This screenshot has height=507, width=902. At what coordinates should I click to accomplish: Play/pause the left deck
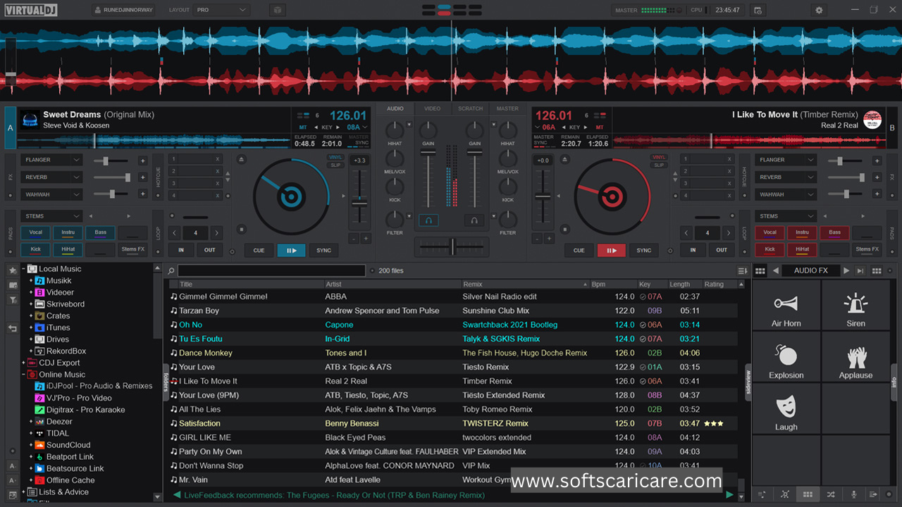(291, 250)
